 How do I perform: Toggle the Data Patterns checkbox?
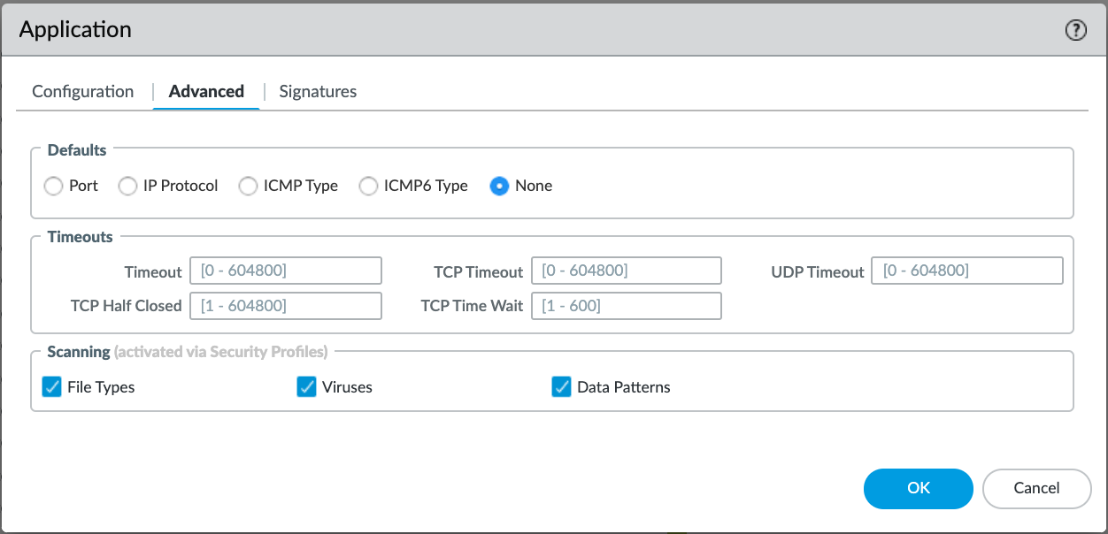click(x=561, y=387)
